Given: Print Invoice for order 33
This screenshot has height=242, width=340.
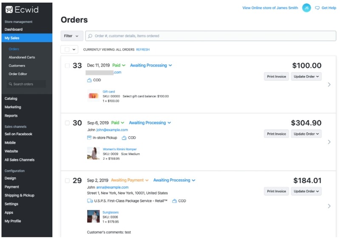Looking at the screenshot, I should (276, 76).
